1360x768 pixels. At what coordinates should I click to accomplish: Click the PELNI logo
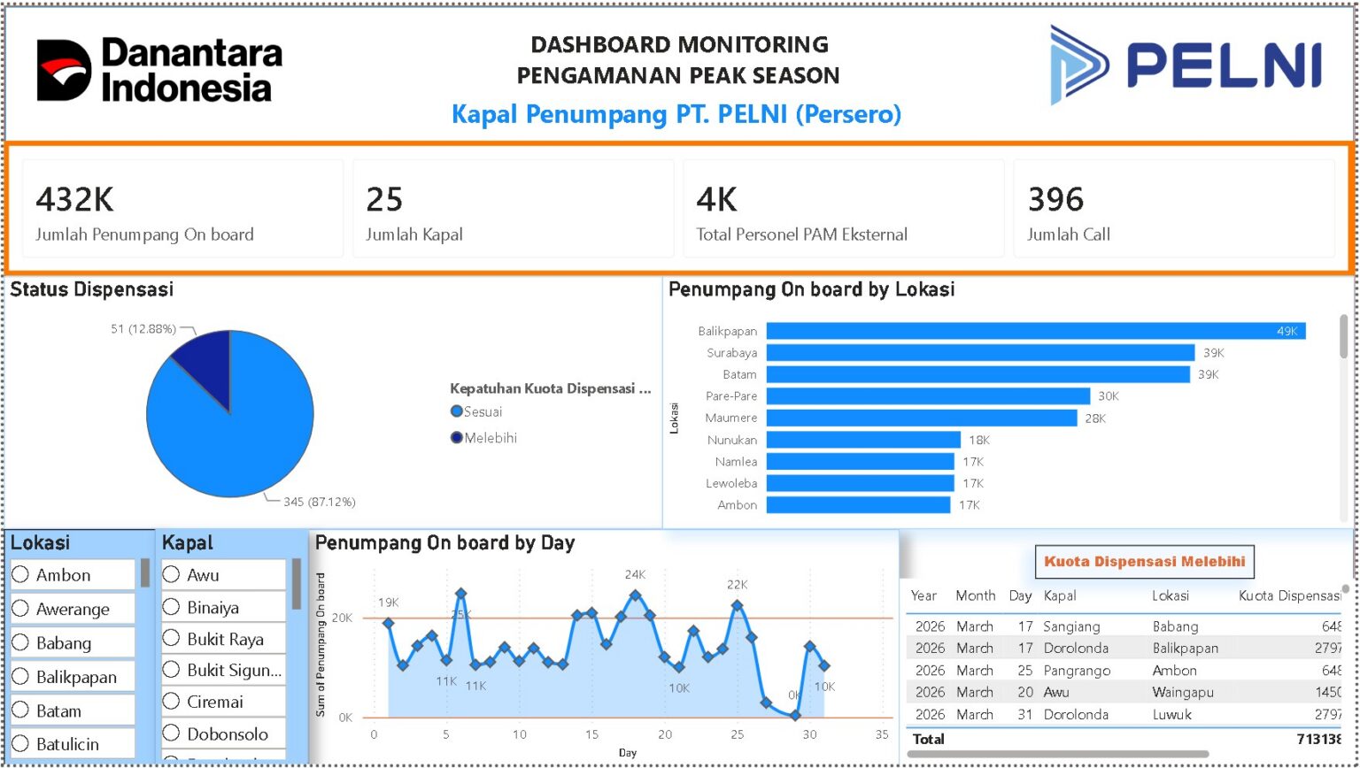(x=1186, y=65)
